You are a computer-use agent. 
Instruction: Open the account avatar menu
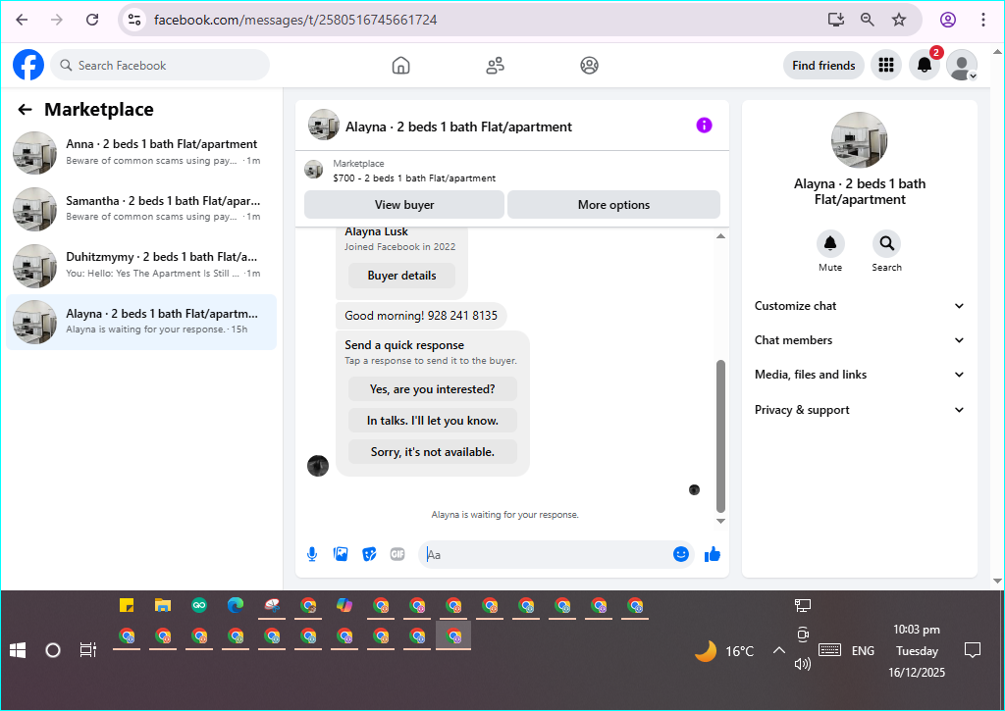point(962,65)
